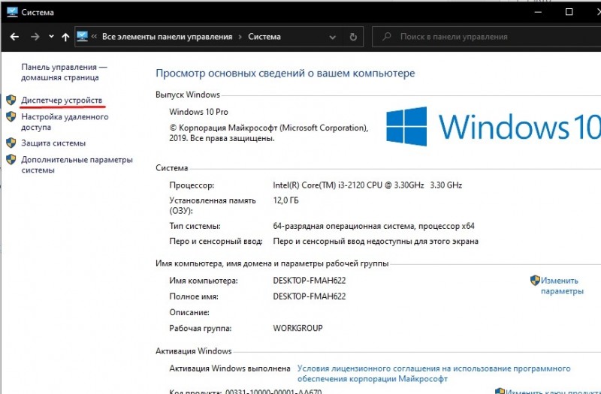Viewport: 601px width, 394px height.
Task: Click the System window title bar icon
Action: click(x=12, y=12)
